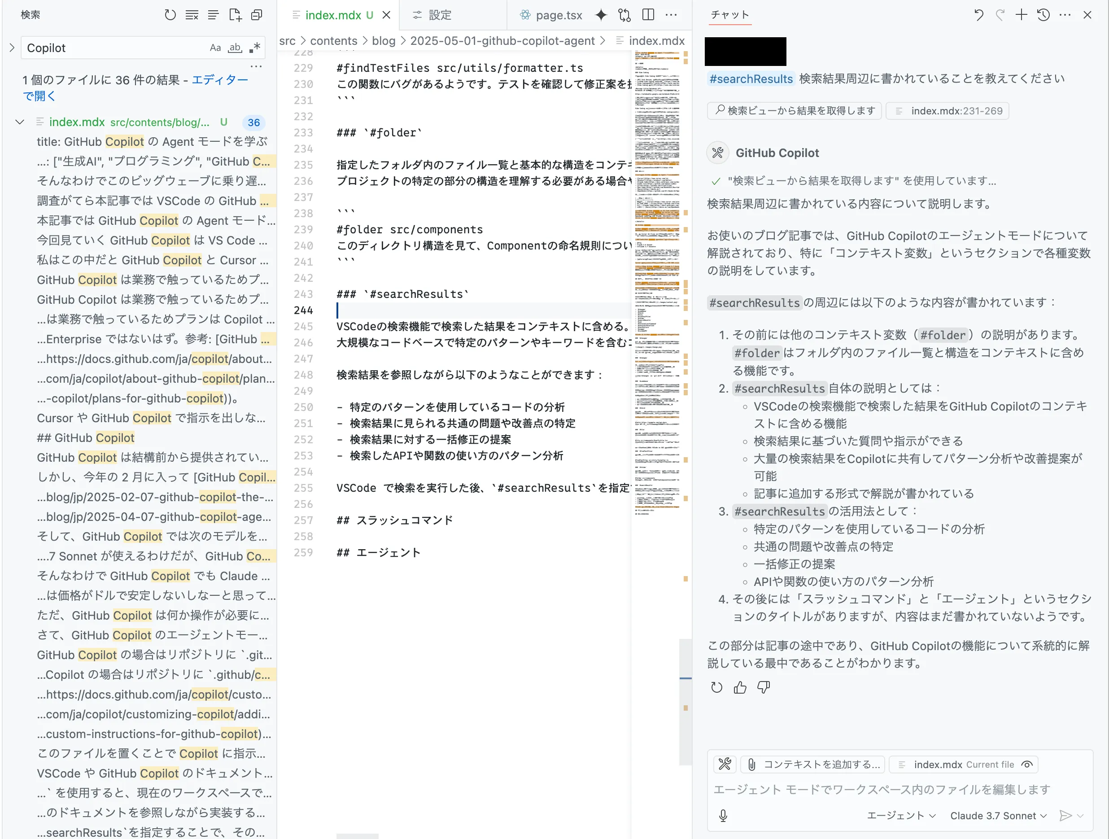Click the split editor icon
This screenshot has height=839, width=1109.
(648, 15)
